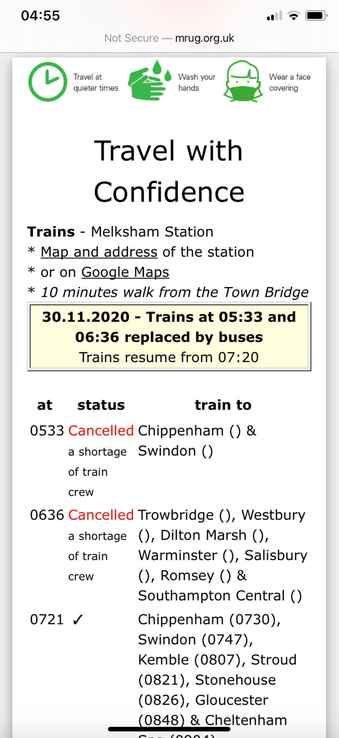Screen dimensions: 339x738
Task: Tap Cancelled status for 0636 train
Action: click(x=101, y=515)
